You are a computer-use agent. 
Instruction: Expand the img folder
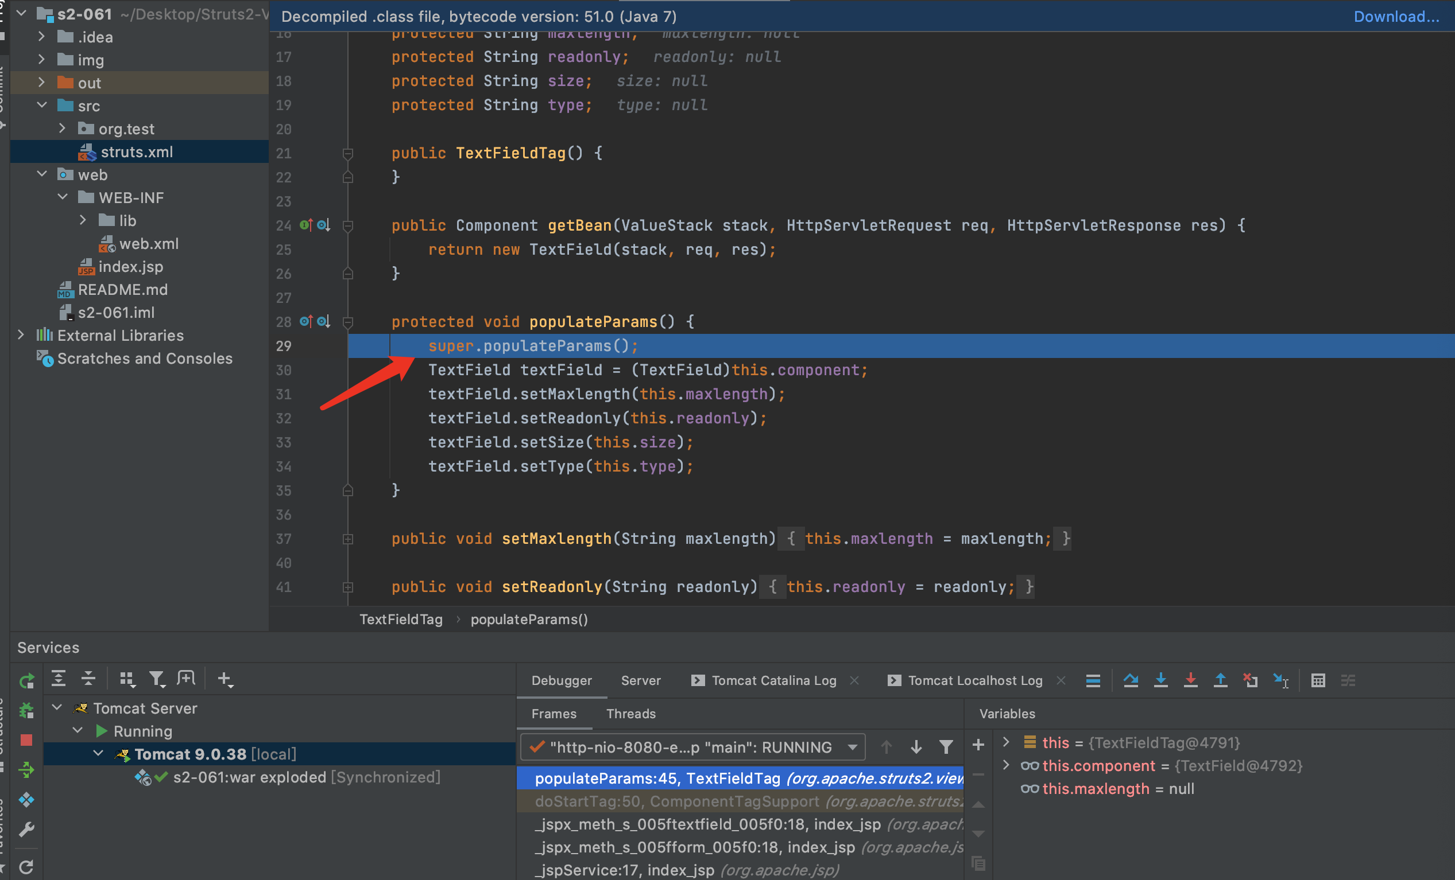(x=41, y=60)
